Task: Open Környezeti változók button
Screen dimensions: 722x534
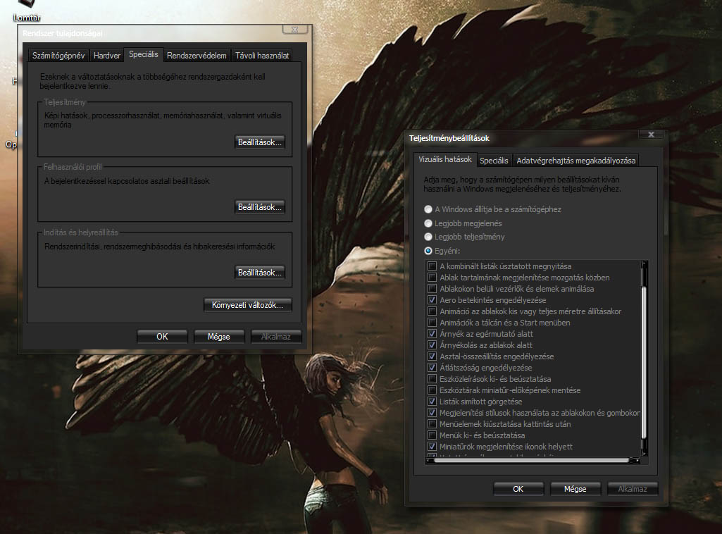Action: (247, 305)
